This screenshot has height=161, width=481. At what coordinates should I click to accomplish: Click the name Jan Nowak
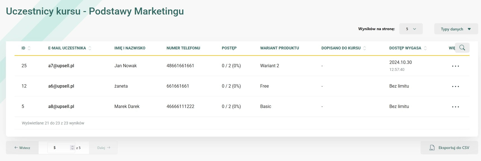click(x=126, y=66)
